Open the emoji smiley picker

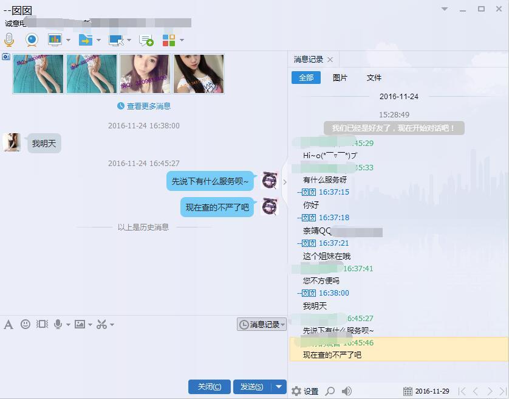click(26, 324)
